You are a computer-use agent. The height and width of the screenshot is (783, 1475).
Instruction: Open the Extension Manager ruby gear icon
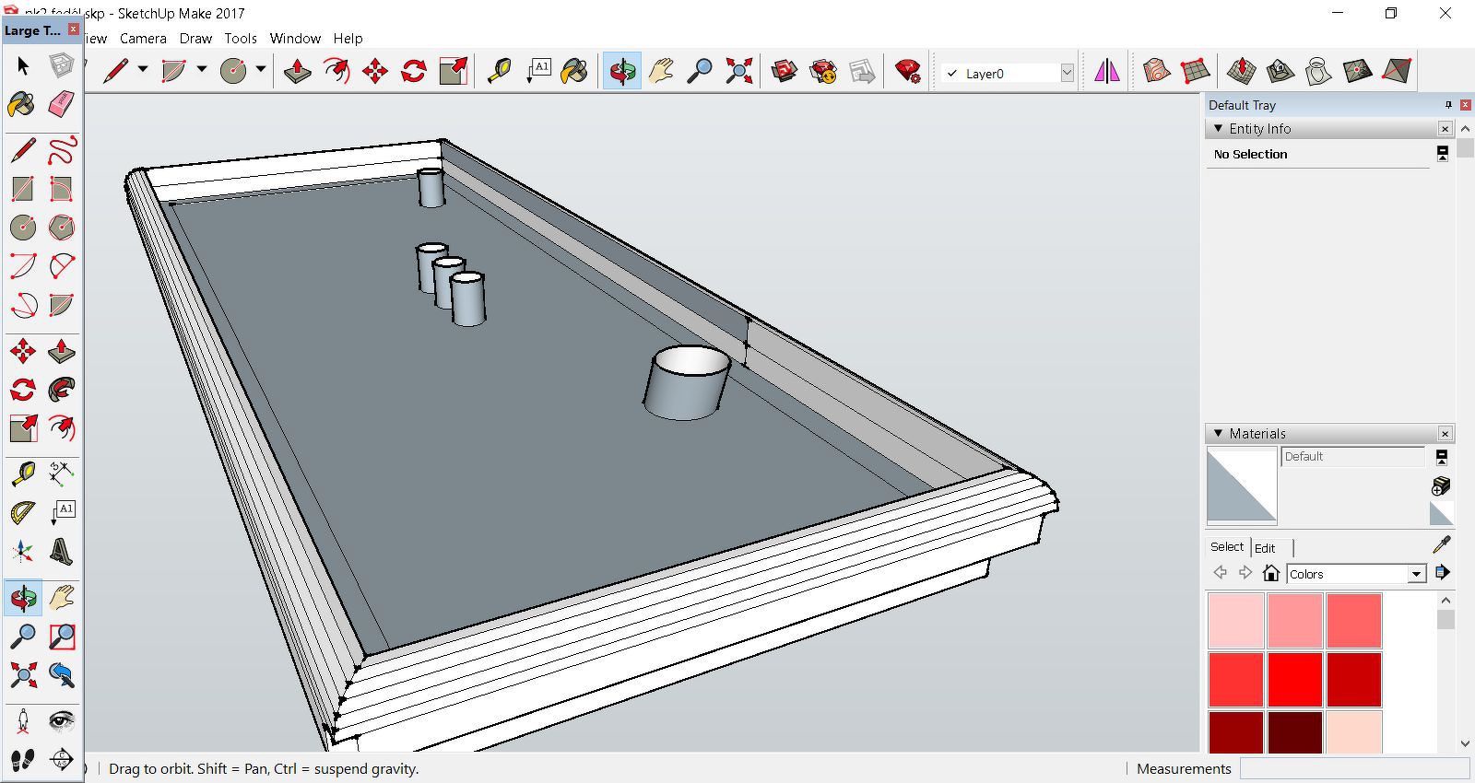click(908, 71)
